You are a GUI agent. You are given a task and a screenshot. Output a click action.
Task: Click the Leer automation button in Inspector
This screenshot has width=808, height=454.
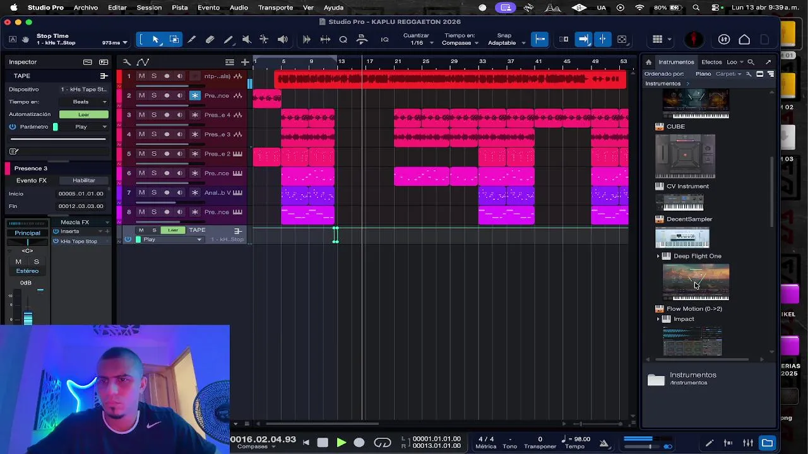(84, 114)
